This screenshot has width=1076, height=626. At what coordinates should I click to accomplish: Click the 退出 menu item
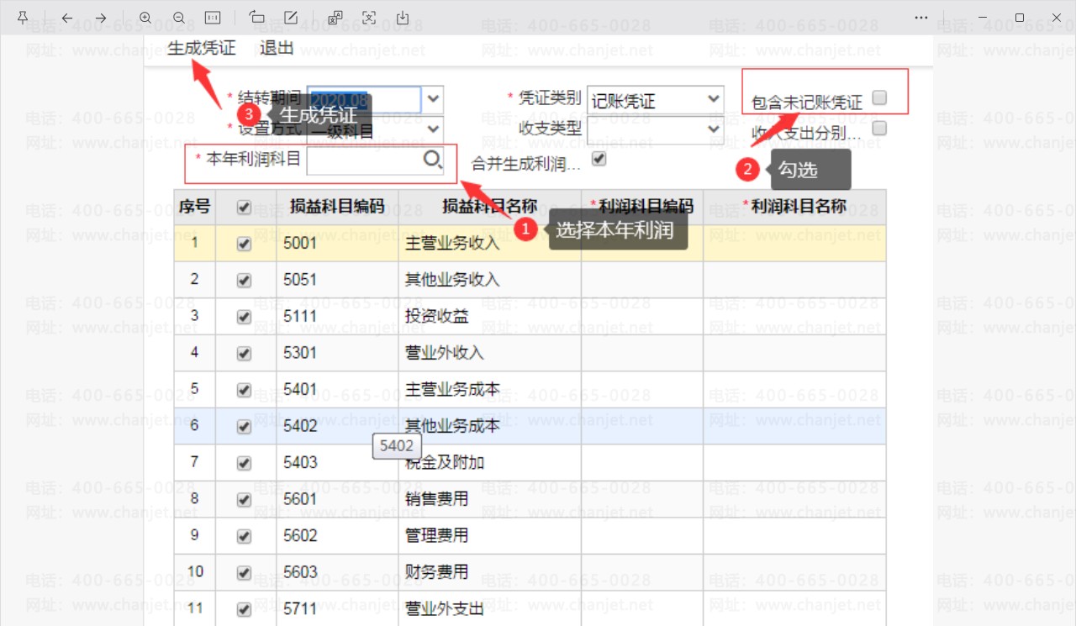(277, 48)
